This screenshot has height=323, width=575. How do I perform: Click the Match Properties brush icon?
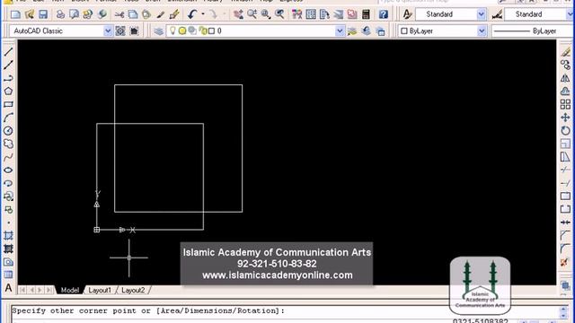tap(161, 14)
